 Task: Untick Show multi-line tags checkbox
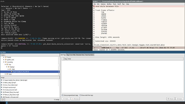[x=80, y=95]
